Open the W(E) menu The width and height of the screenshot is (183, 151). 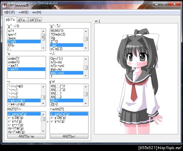coord(23,12)
